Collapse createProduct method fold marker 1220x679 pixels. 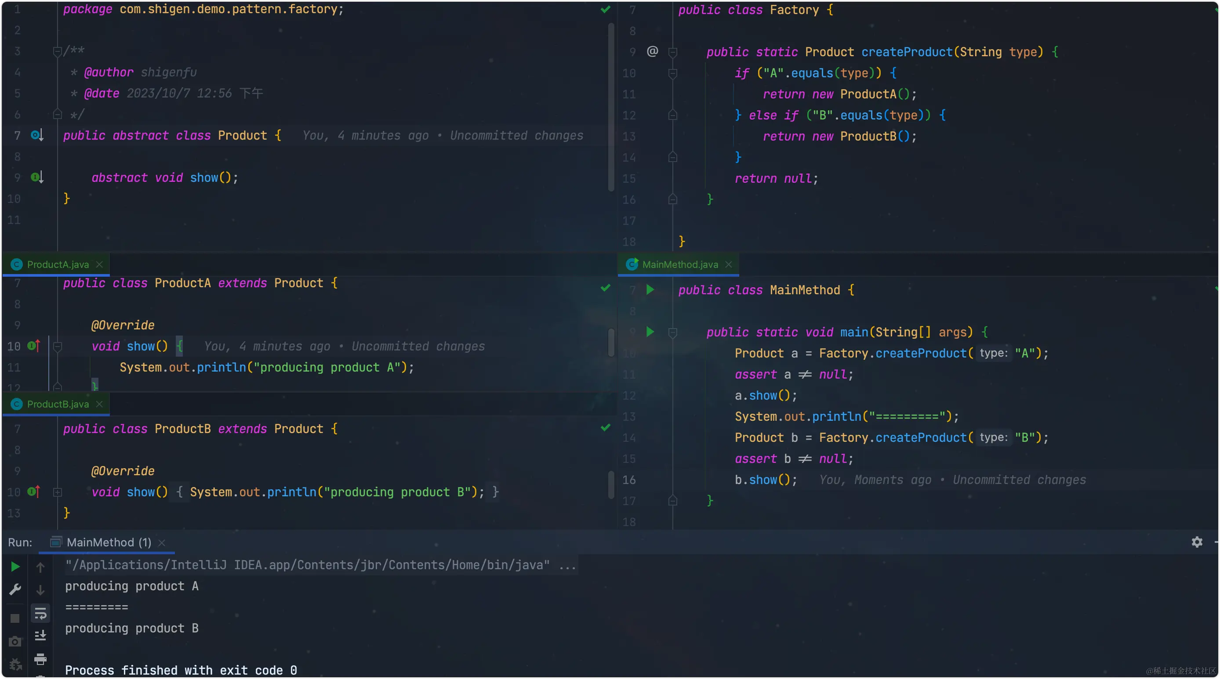(x=672, y=52)
